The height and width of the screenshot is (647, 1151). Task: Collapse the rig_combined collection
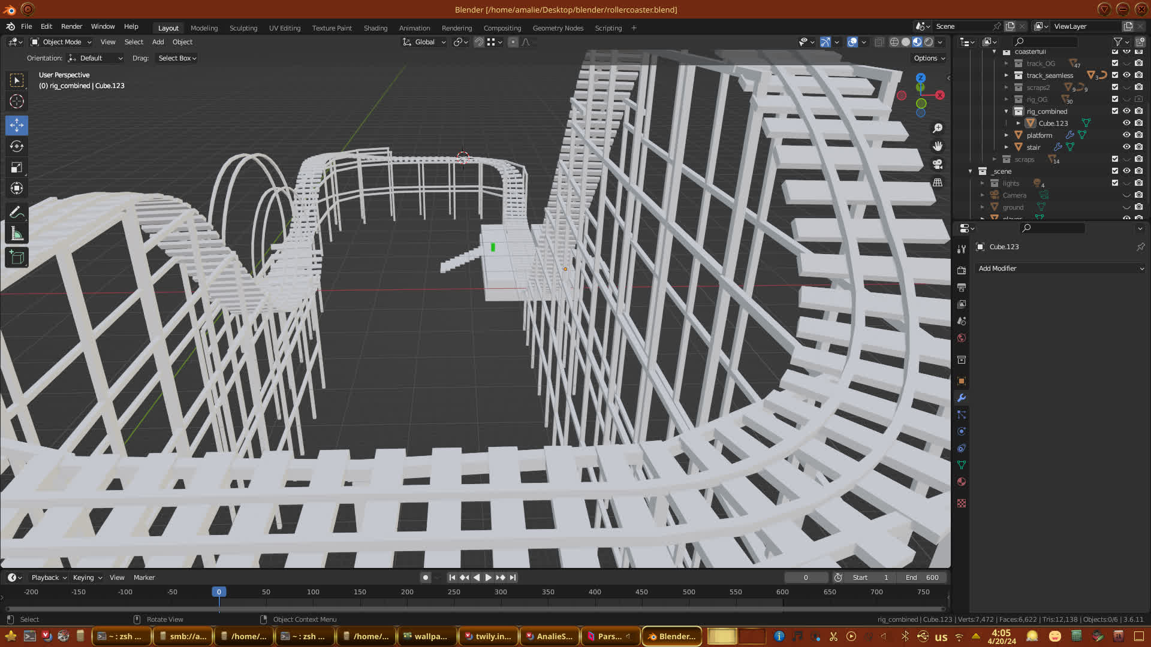[x=1007, y=111]
